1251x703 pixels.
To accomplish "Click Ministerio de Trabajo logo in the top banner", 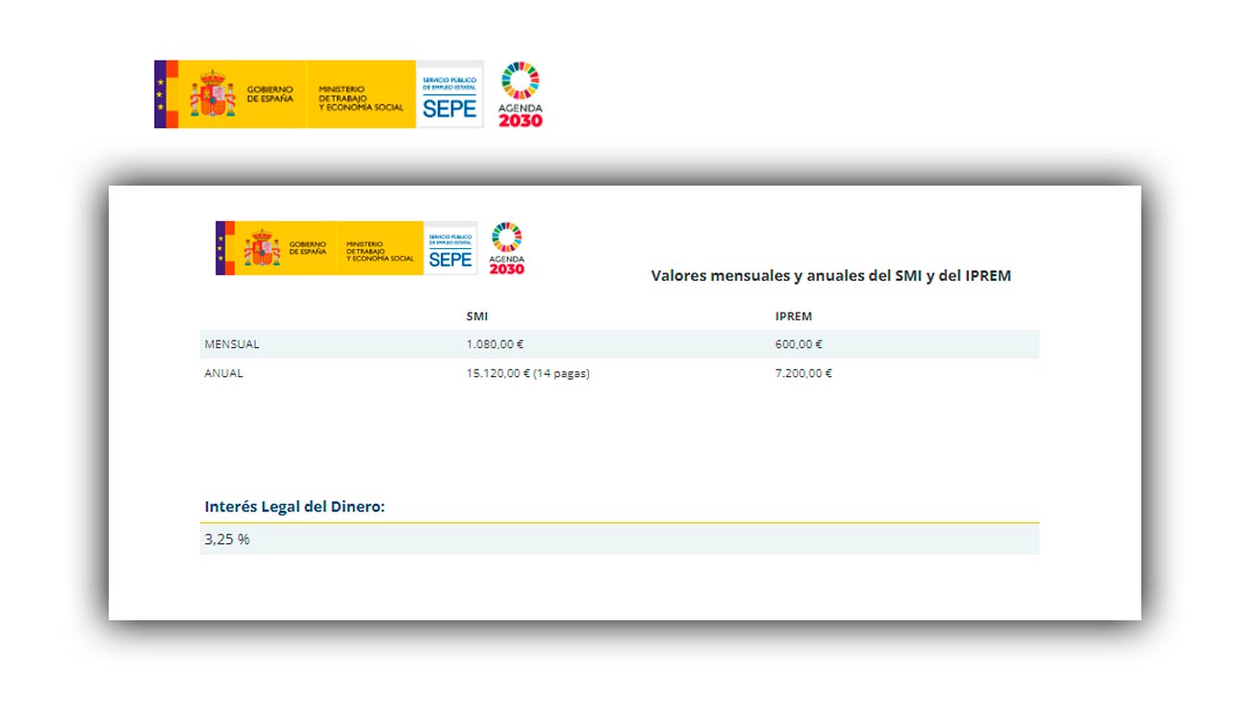I will click(361, 94).
